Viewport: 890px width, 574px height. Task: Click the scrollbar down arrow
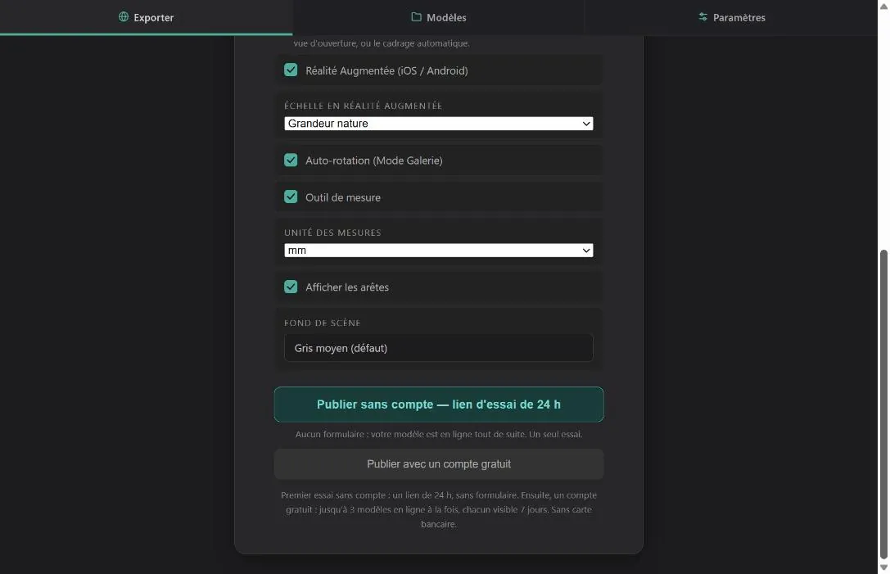[883, 567]
